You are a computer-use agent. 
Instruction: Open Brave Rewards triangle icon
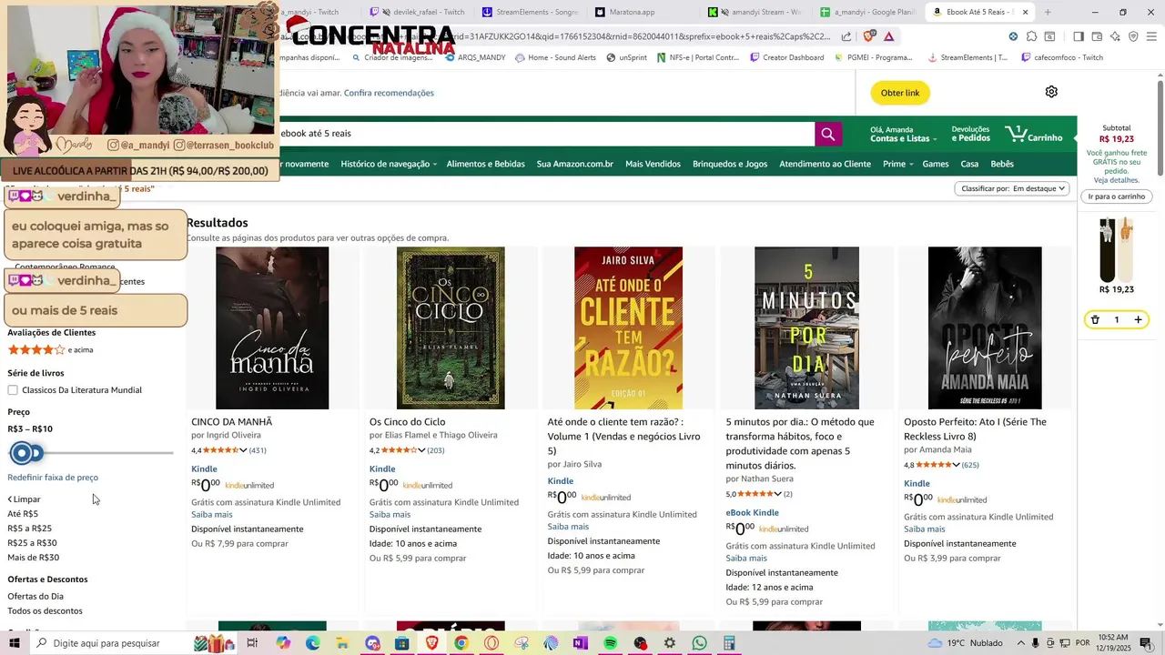tap(888, 36)
